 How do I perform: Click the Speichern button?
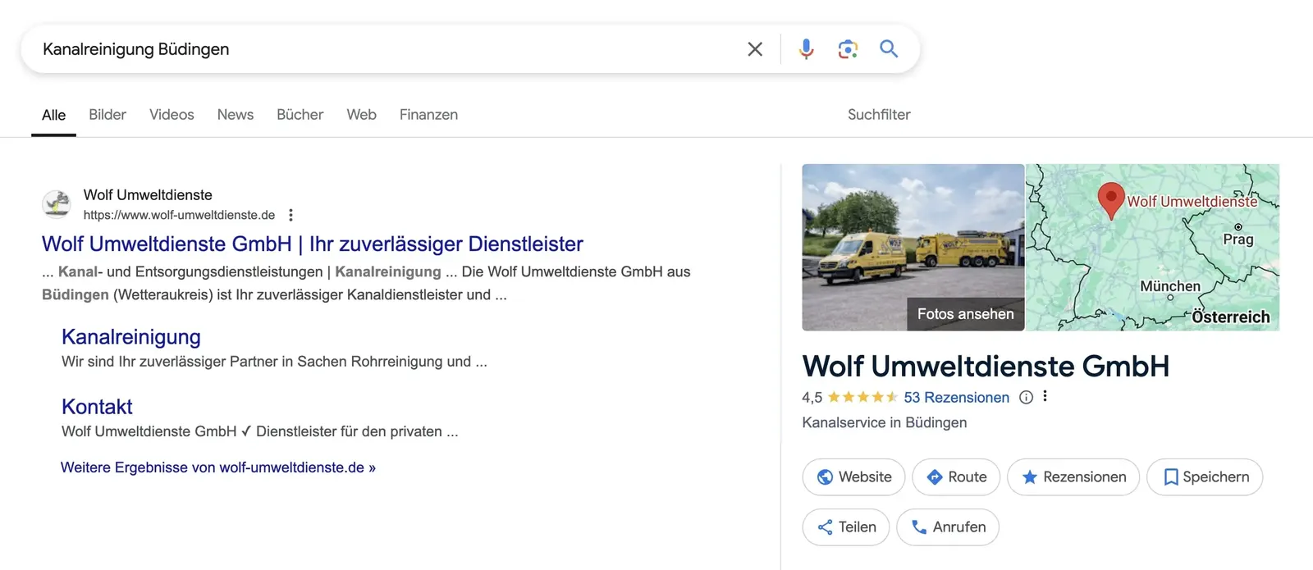1205,477
